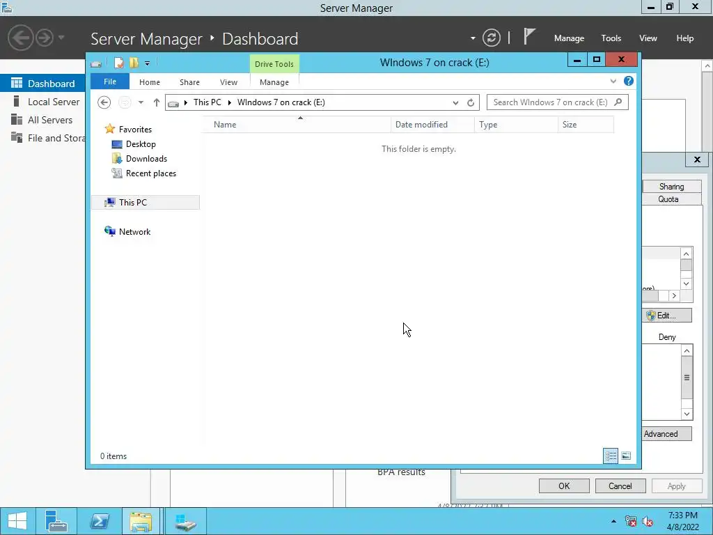Click the network status tray icon
This screenshot has width=713, height=535.
(631, 521)
